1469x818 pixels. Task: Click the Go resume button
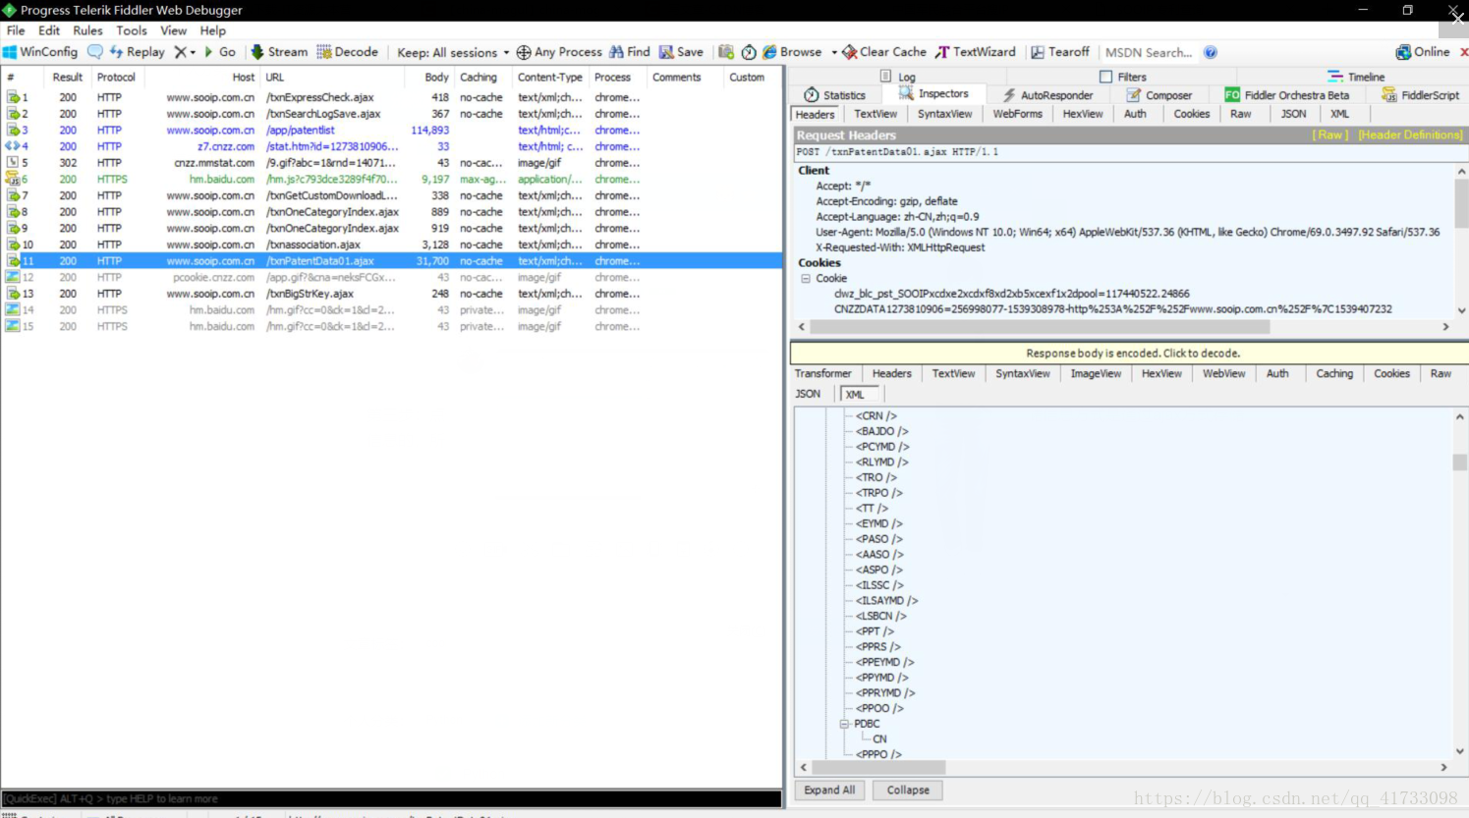click(x=220, y=52)
